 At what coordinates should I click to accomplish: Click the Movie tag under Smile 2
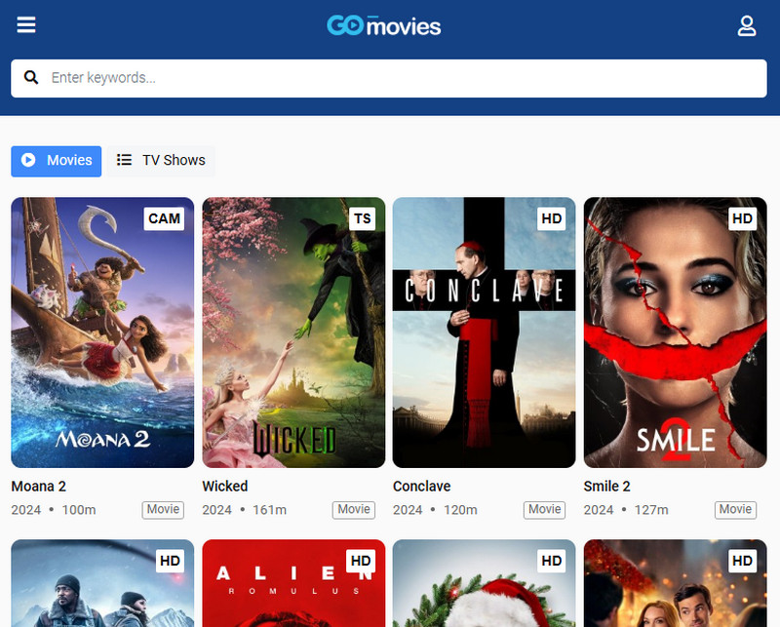tap(735, 510)
